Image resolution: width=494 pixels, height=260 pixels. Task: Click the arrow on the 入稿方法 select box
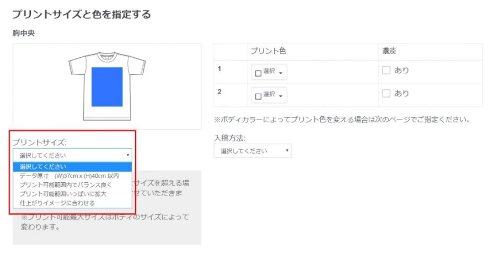[x=287, y=151]
